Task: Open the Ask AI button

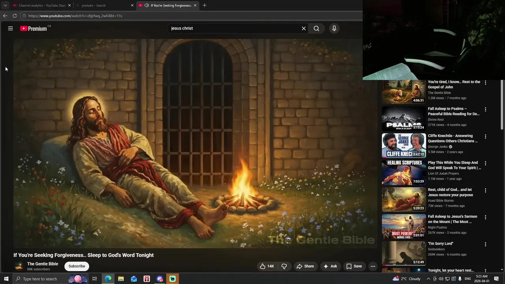Action: pyautogui.click(x=330, y=266)
